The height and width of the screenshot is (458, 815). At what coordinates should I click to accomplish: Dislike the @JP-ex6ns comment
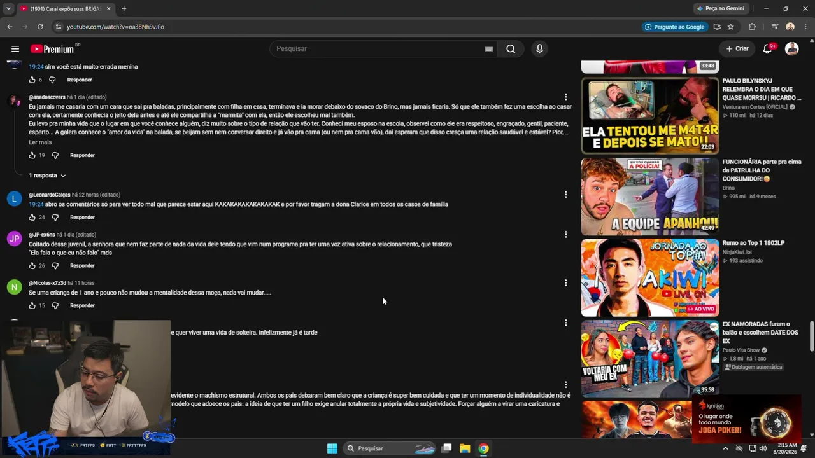pos(55,266)
